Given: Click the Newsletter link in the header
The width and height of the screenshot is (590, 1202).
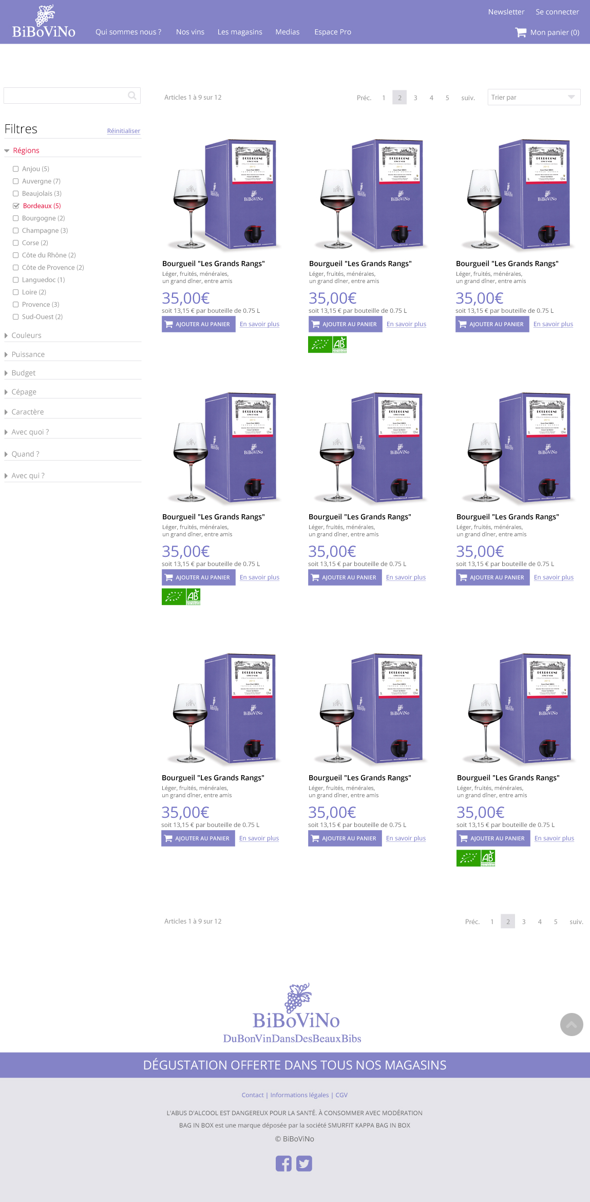Looking at the screenshot, I should point(506,12).
